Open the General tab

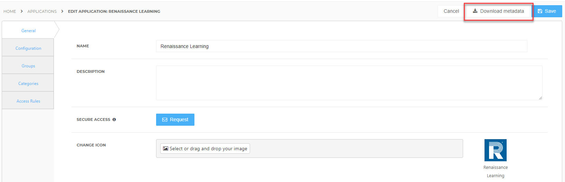[x=28, y=31]
